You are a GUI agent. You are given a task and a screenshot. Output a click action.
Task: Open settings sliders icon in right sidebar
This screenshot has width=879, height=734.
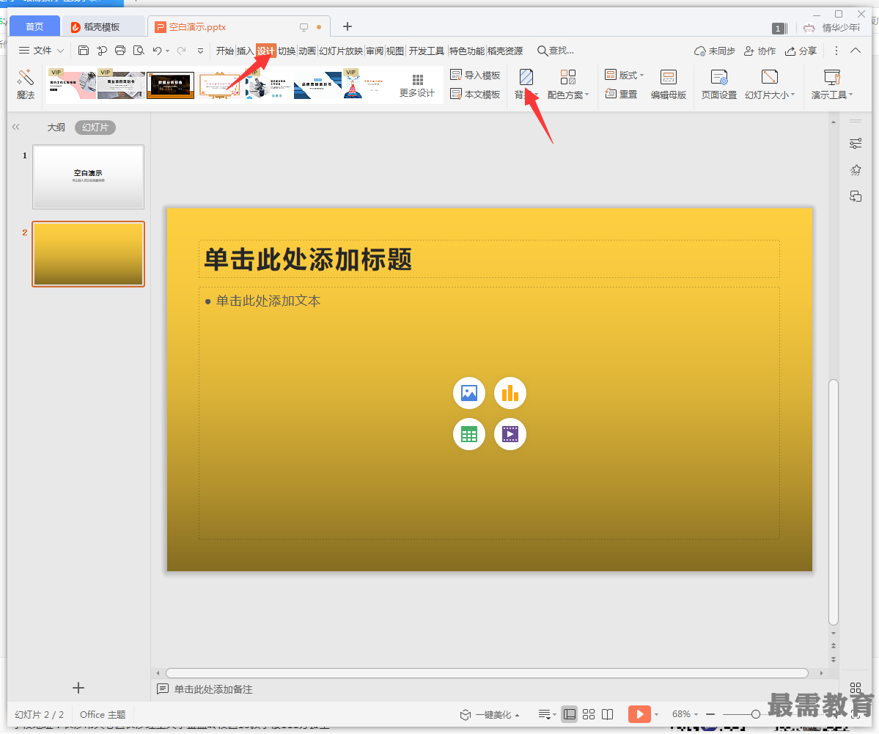pos(856,144)
